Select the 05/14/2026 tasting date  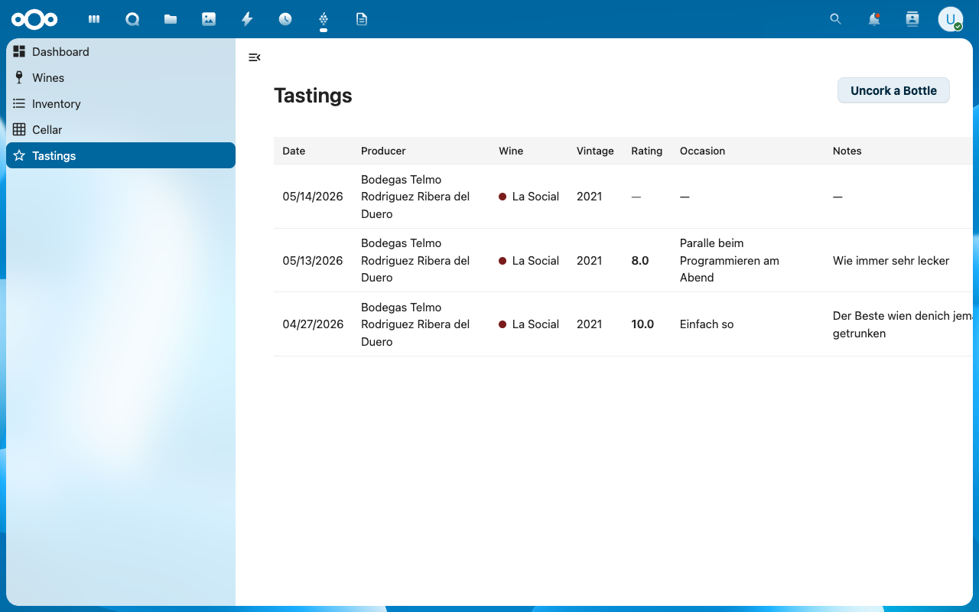tap(313, 197)
